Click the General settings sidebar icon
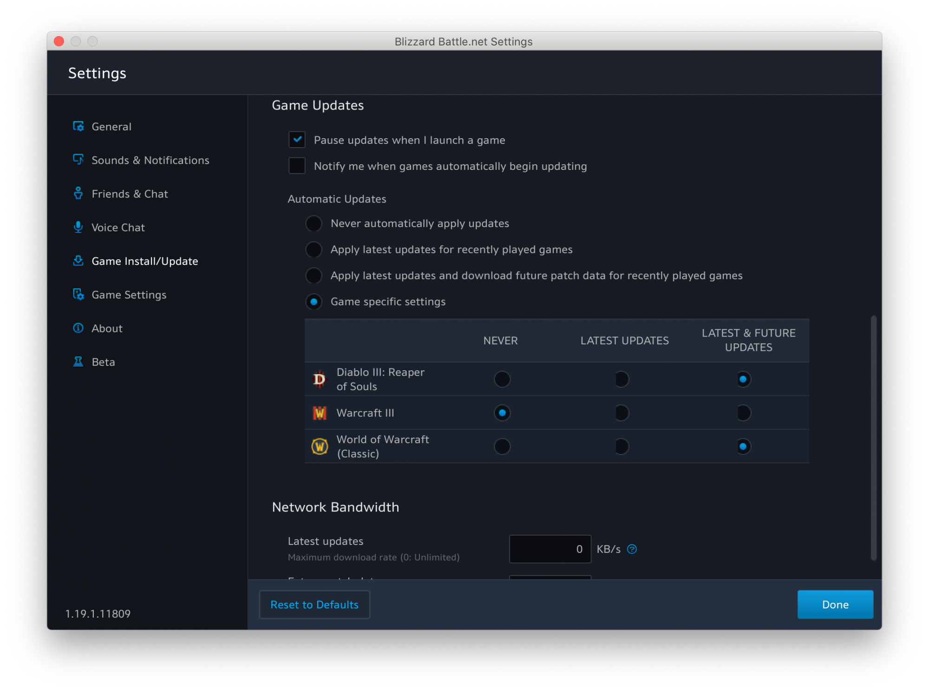This screenshot has width=929, height=692. click(78, 126)
